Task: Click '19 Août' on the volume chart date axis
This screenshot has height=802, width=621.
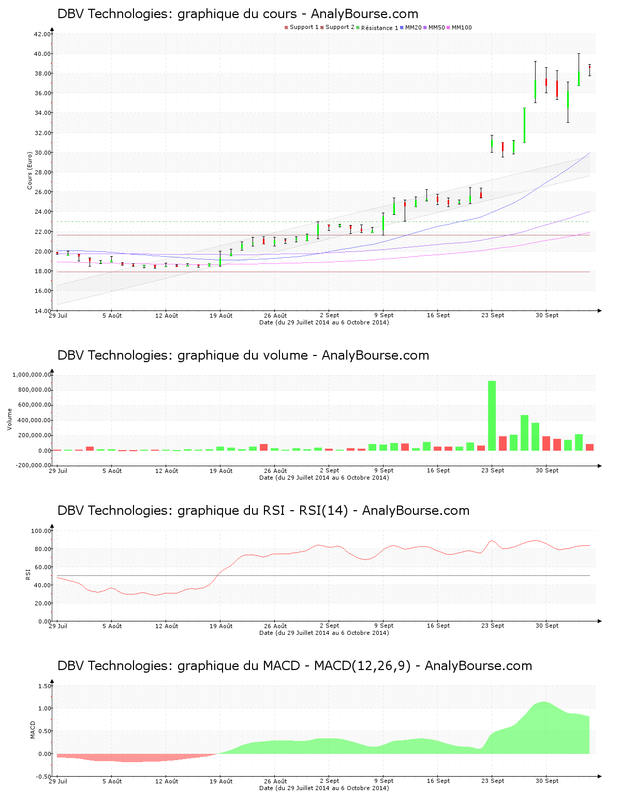Action: pos(221,470)
